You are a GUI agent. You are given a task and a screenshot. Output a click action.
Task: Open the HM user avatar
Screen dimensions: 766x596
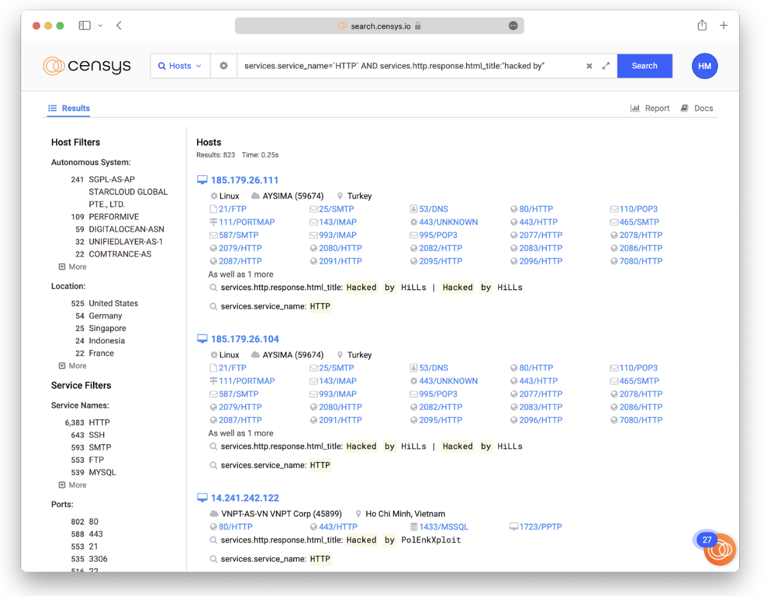coord(704,66)
